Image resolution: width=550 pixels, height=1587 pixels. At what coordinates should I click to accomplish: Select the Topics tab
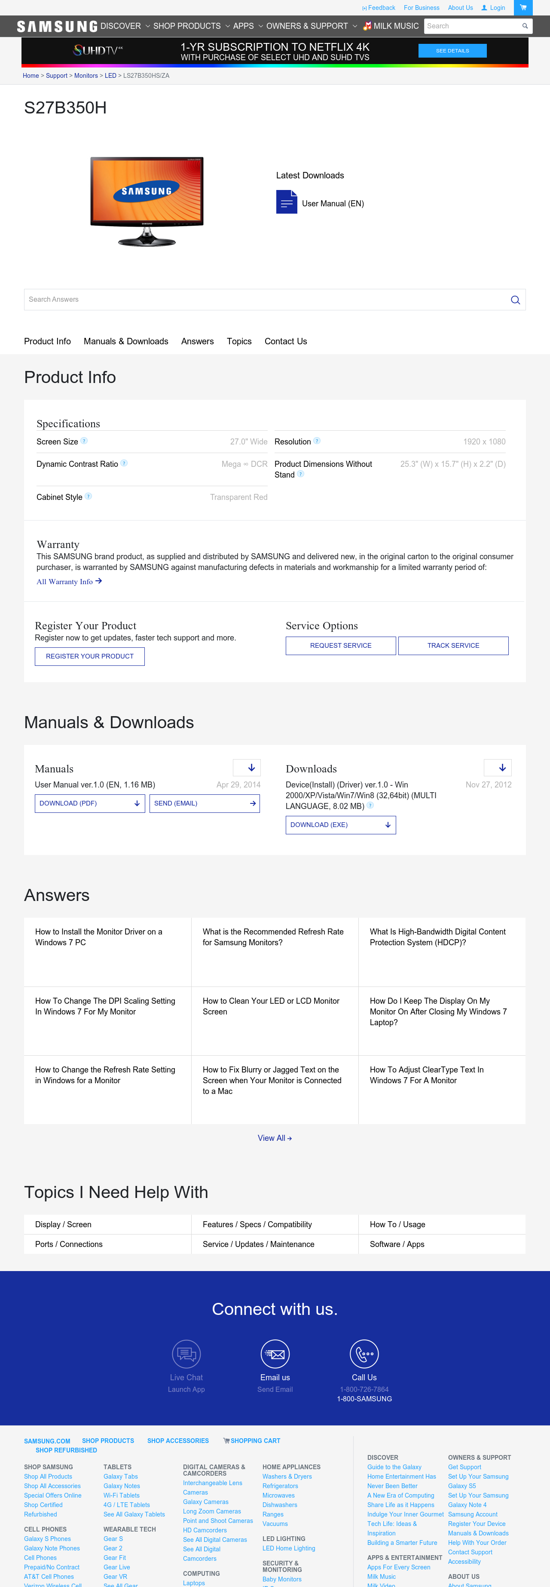[x=239, y=341]
